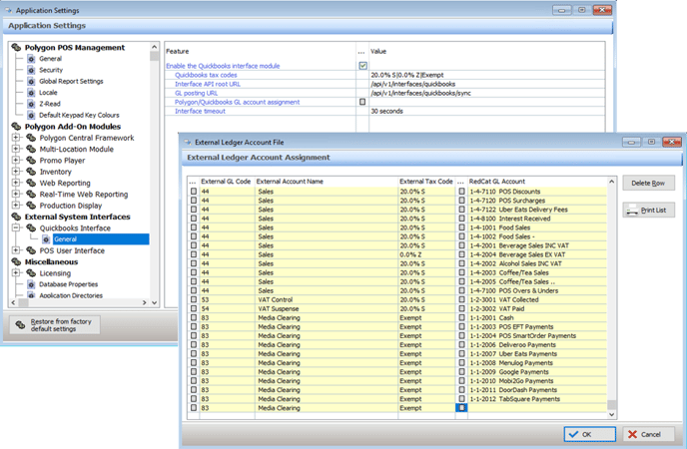Click the Cancel button
This screenshot has width=687, height=449.
pyautogui.click(x=648, y=434)
